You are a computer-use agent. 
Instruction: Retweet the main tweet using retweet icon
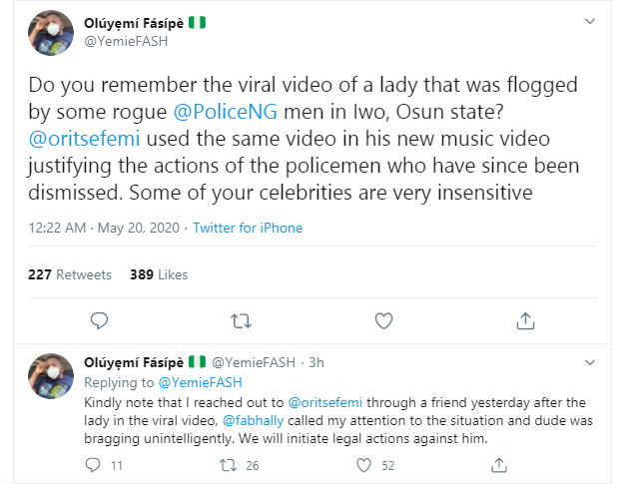tap(241, 320)
